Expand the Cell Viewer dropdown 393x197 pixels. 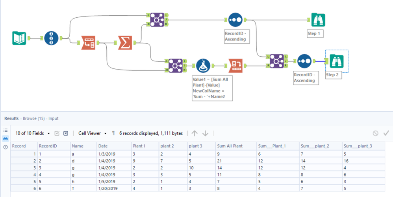click(93, 133)
